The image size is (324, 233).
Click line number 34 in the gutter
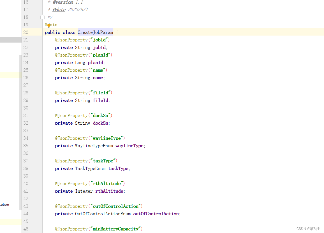pyautogui.click(x=26, y=138)
